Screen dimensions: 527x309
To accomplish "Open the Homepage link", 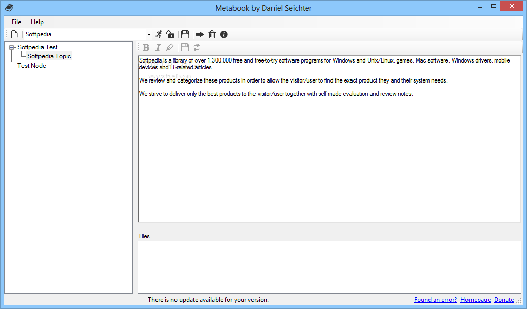I will tap(475, 300).
